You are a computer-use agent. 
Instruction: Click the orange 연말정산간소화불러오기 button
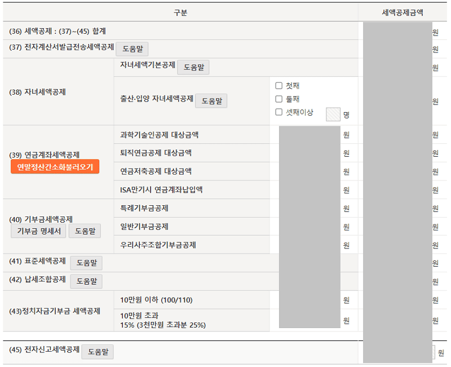pos(55,167)
